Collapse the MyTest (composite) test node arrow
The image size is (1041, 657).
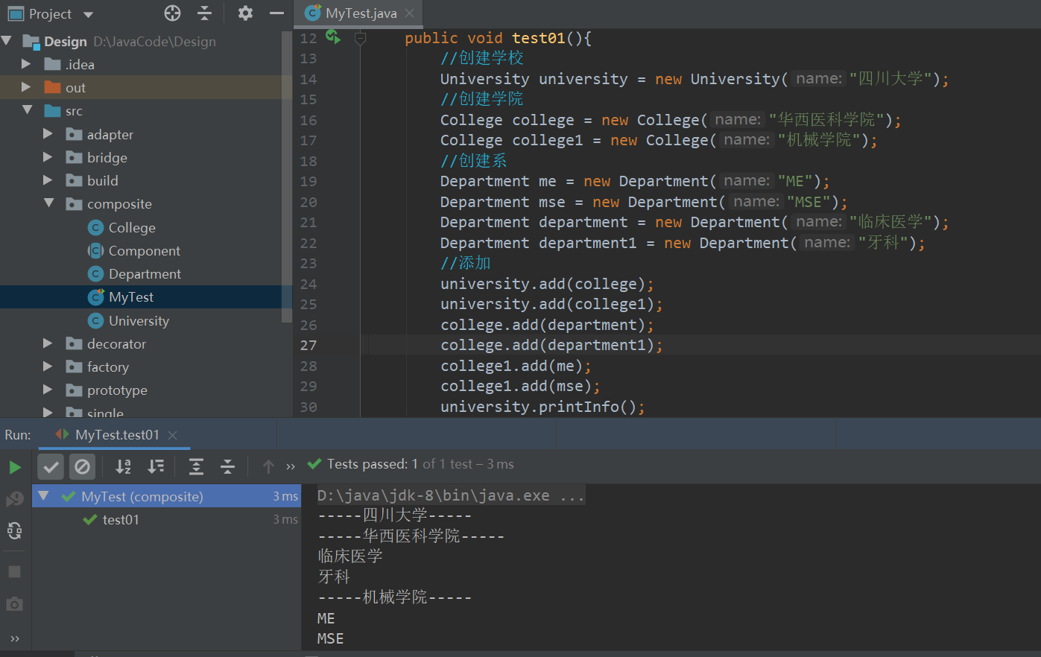tap(44, 496)
